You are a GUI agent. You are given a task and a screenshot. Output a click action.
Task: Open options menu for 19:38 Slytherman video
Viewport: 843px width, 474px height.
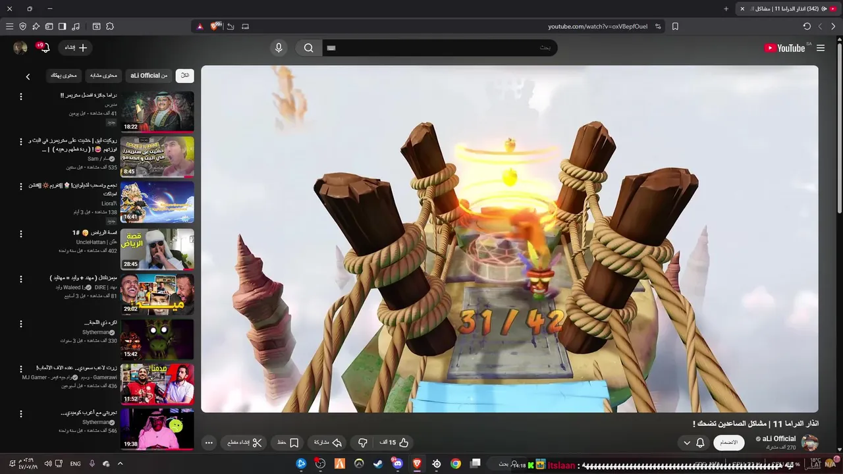pos(20,414)
